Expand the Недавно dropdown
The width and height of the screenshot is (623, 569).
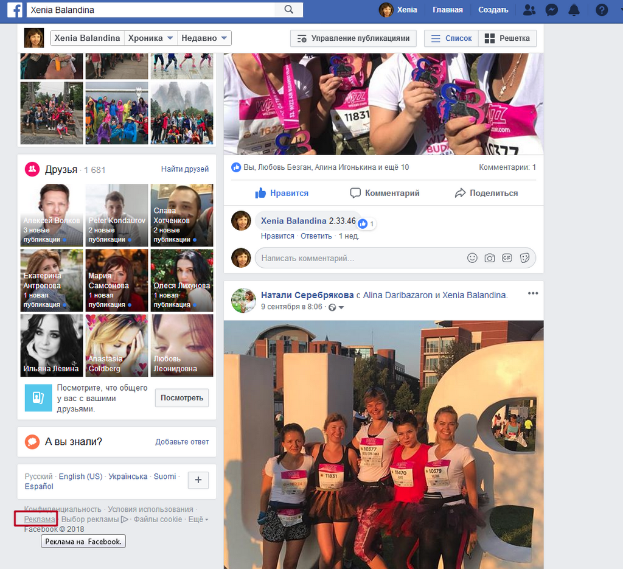[204, 38]
